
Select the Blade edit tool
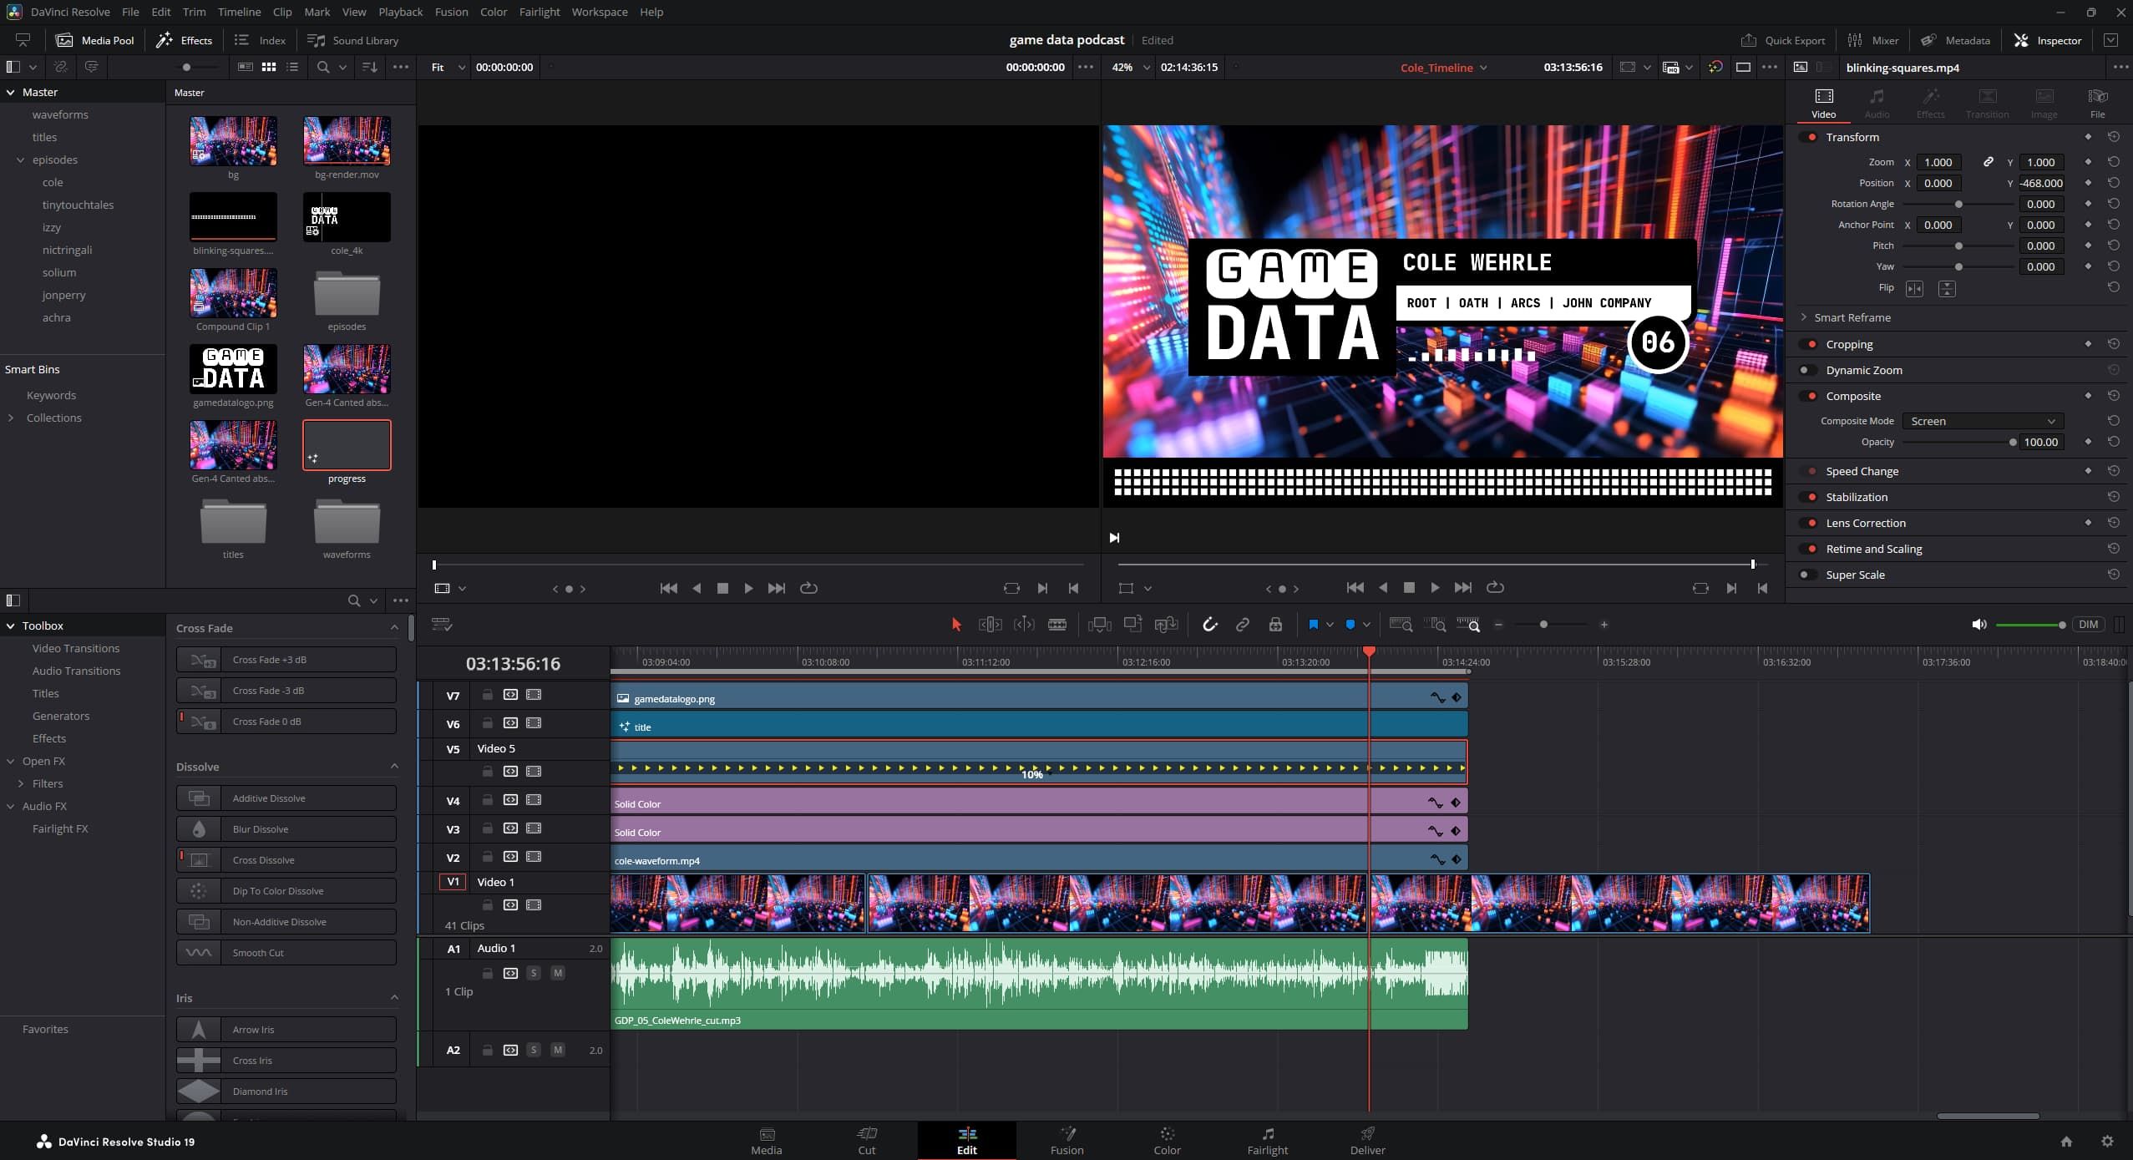[1057, 625]
